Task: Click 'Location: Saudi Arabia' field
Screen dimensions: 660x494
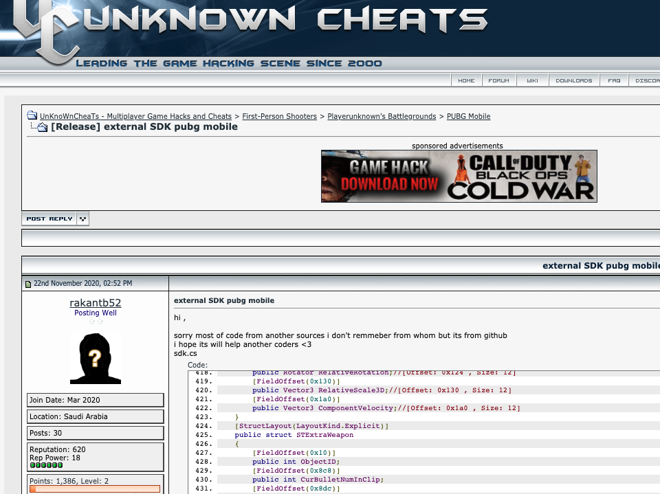Action: 95,416
